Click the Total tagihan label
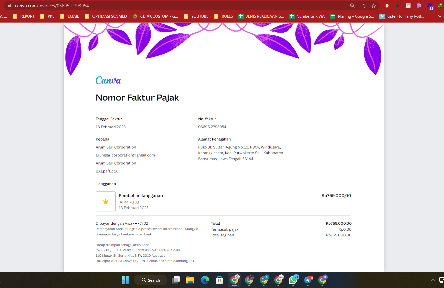 [x=222, y=235]
